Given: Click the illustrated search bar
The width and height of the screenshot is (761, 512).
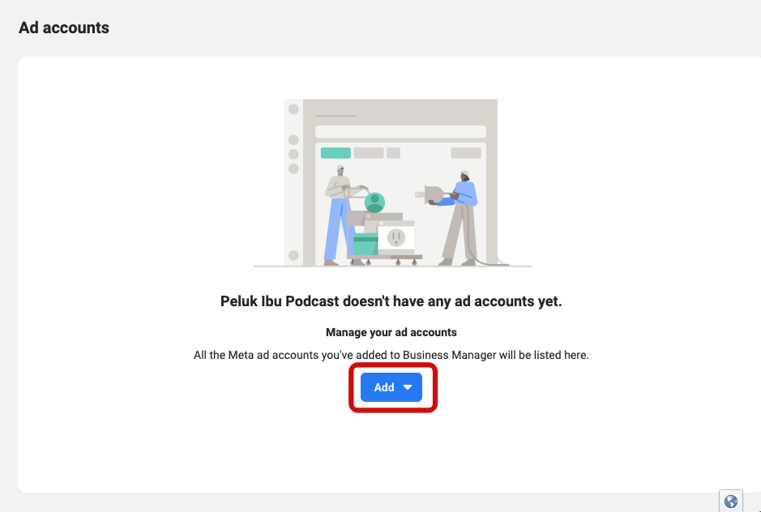Looking at the screenshot, I should pos(401,131).
